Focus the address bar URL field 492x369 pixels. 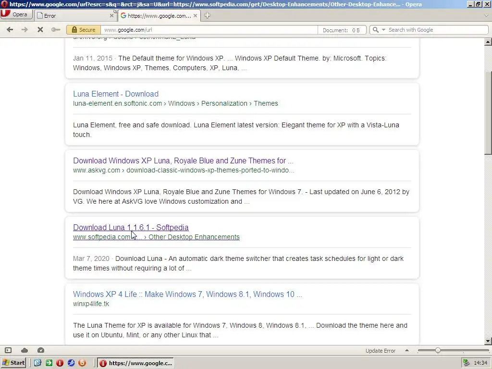pos(209,30)
